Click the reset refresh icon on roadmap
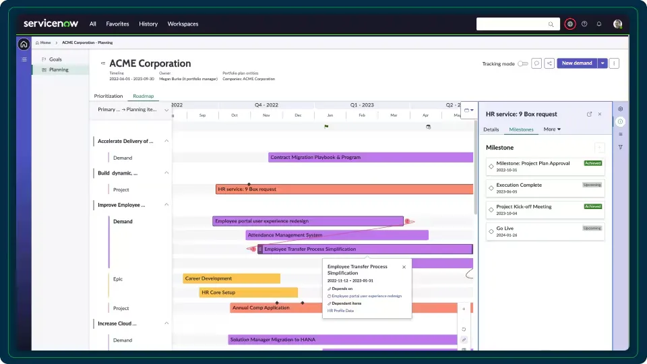This screenshot has width=647, height=364. (x=464, y=330)
